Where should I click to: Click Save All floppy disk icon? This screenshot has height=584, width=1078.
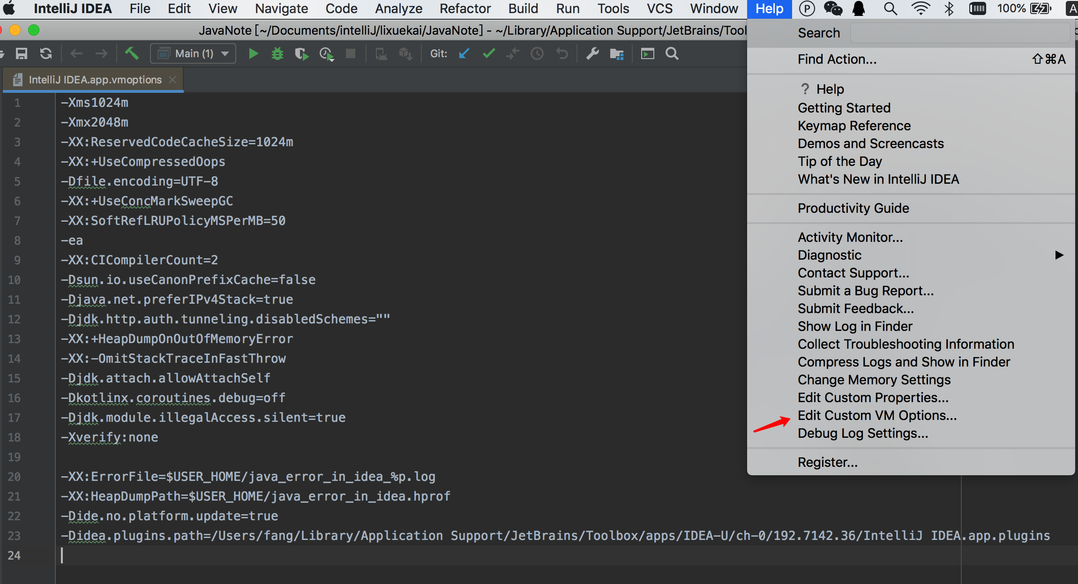click(x=22, y=54)
